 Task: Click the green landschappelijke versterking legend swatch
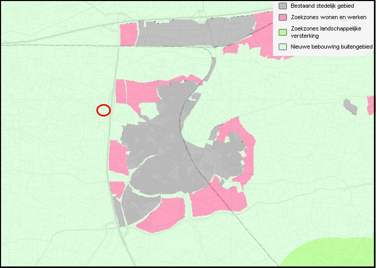pyautogui.click(x=283, y=32)
